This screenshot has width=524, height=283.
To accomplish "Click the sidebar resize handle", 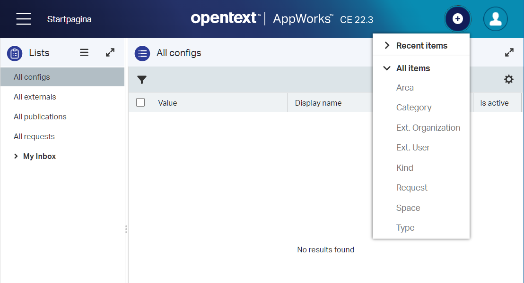I will pos(126,229).
